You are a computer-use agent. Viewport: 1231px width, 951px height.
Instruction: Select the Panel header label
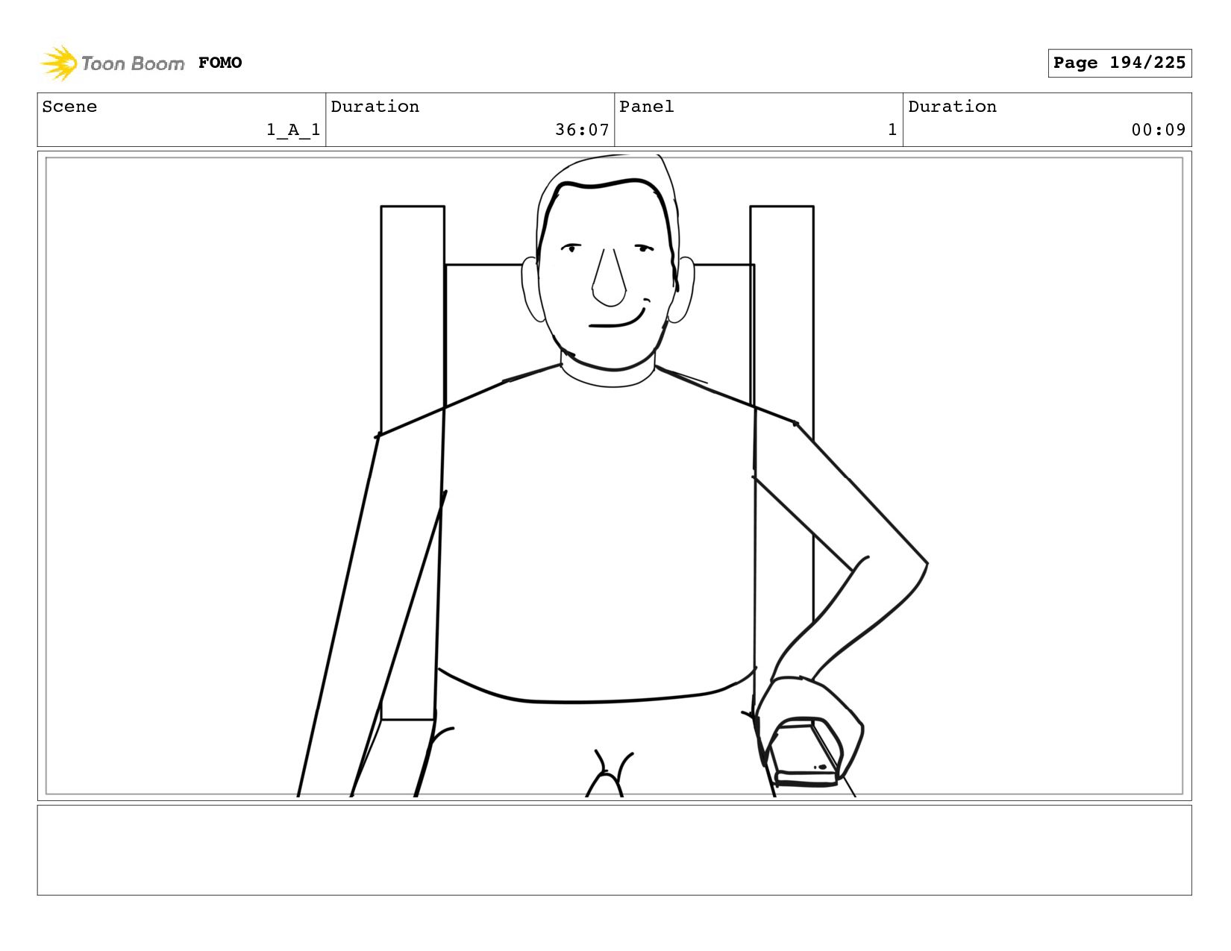point(646,107)
